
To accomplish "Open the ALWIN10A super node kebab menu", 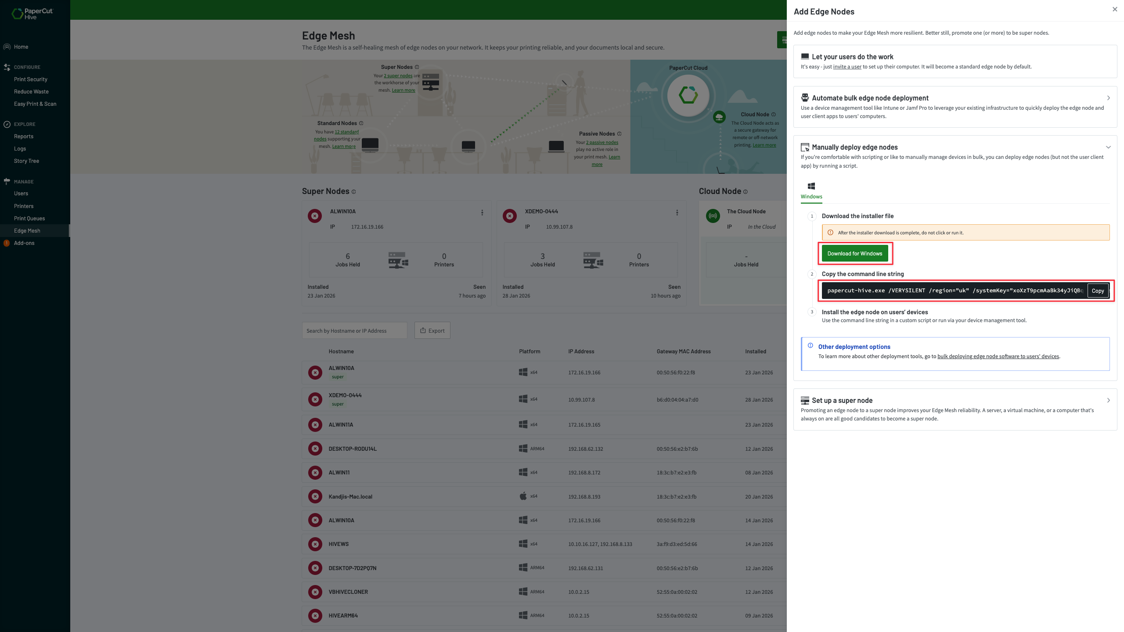I will click(482, 212).
